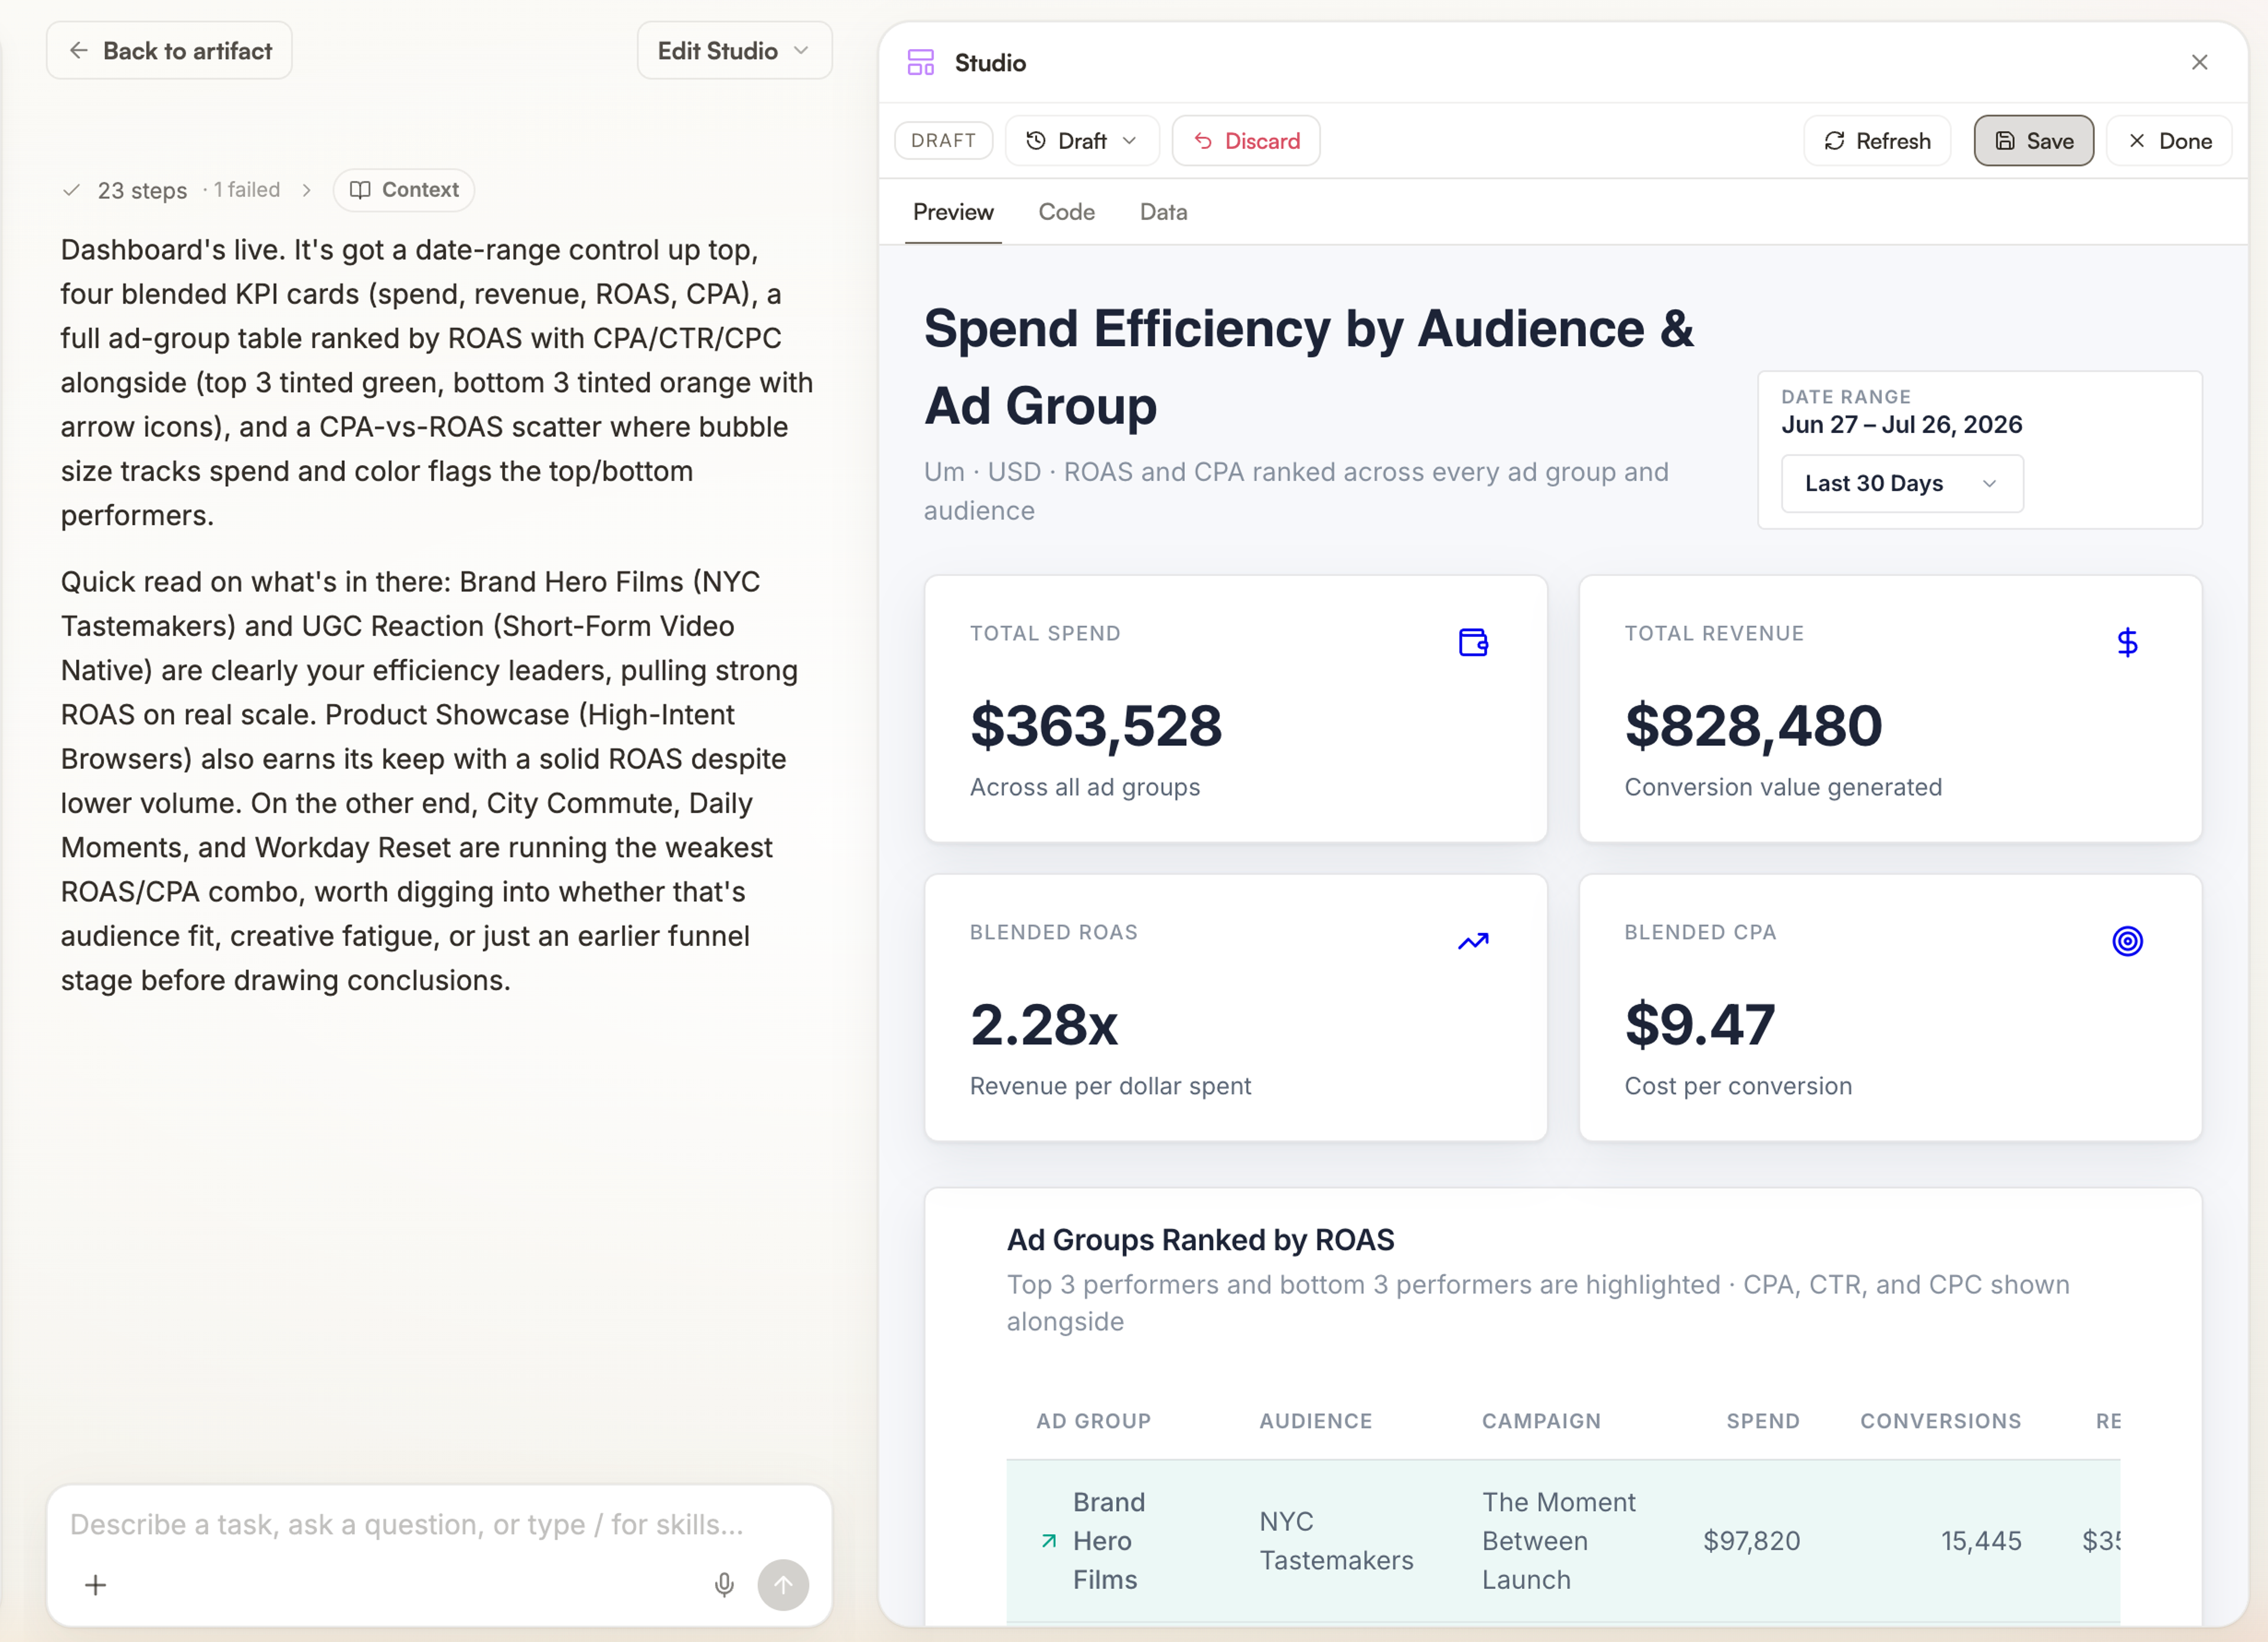The height and width of the screenshot is (1642, 2268).
Task: Expand the Last 30 Days date selector
Action: coord(1902,483)
